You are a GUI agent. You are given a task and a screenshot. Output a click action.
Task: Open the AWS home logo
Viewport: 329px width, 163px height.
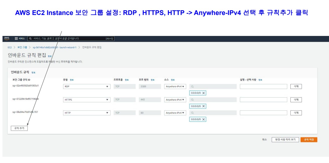[7, 38]
